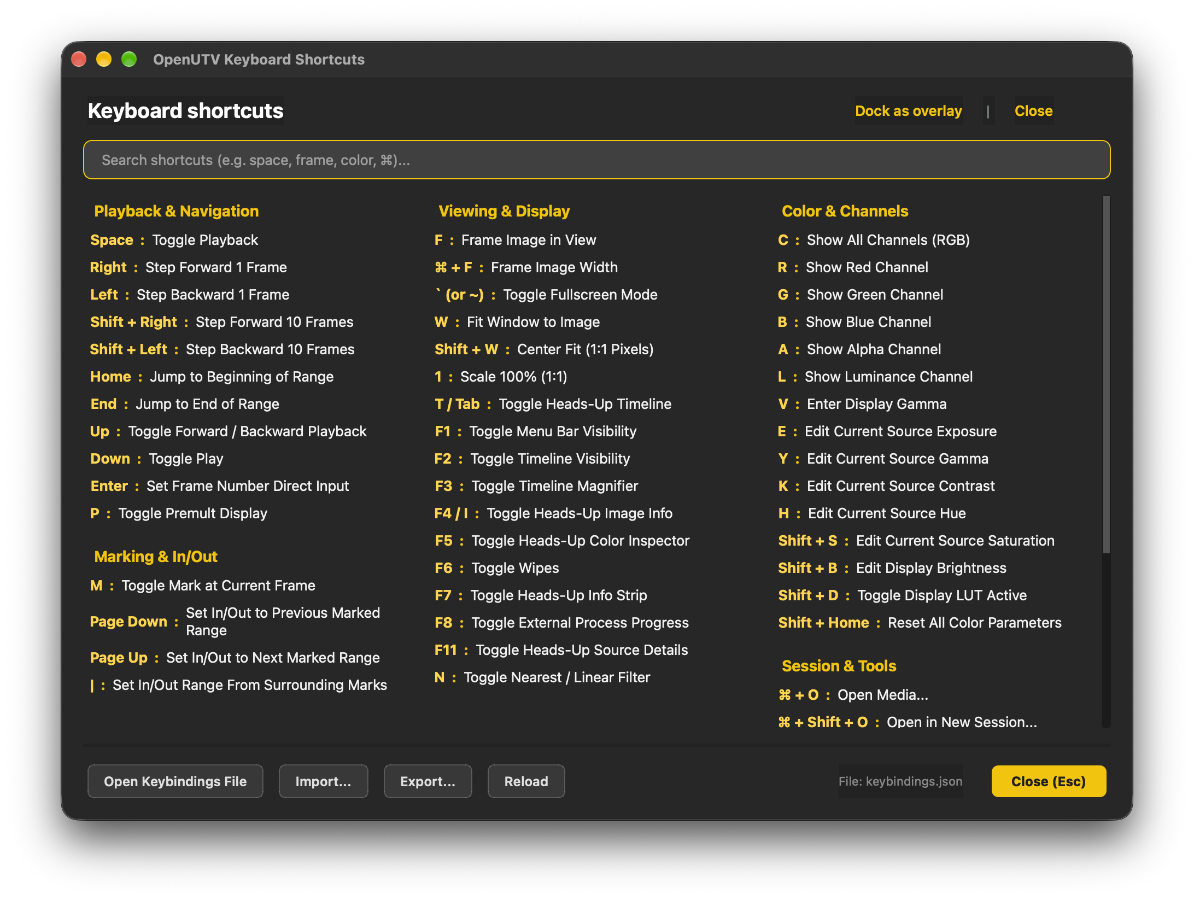Select Show Green Channel row

tap(861, 295)
